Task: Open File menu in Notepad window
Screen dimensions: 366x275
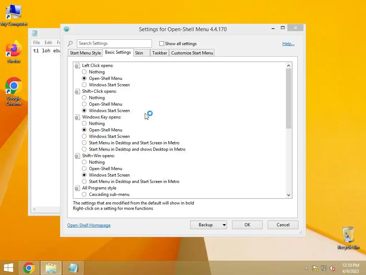Action: pyautogui.click(x=36, y=43)
